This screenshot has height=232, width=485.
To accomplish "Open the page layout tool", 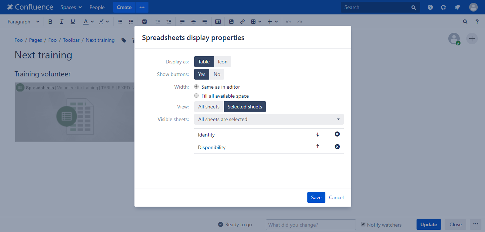I will (x=218, y=22).
